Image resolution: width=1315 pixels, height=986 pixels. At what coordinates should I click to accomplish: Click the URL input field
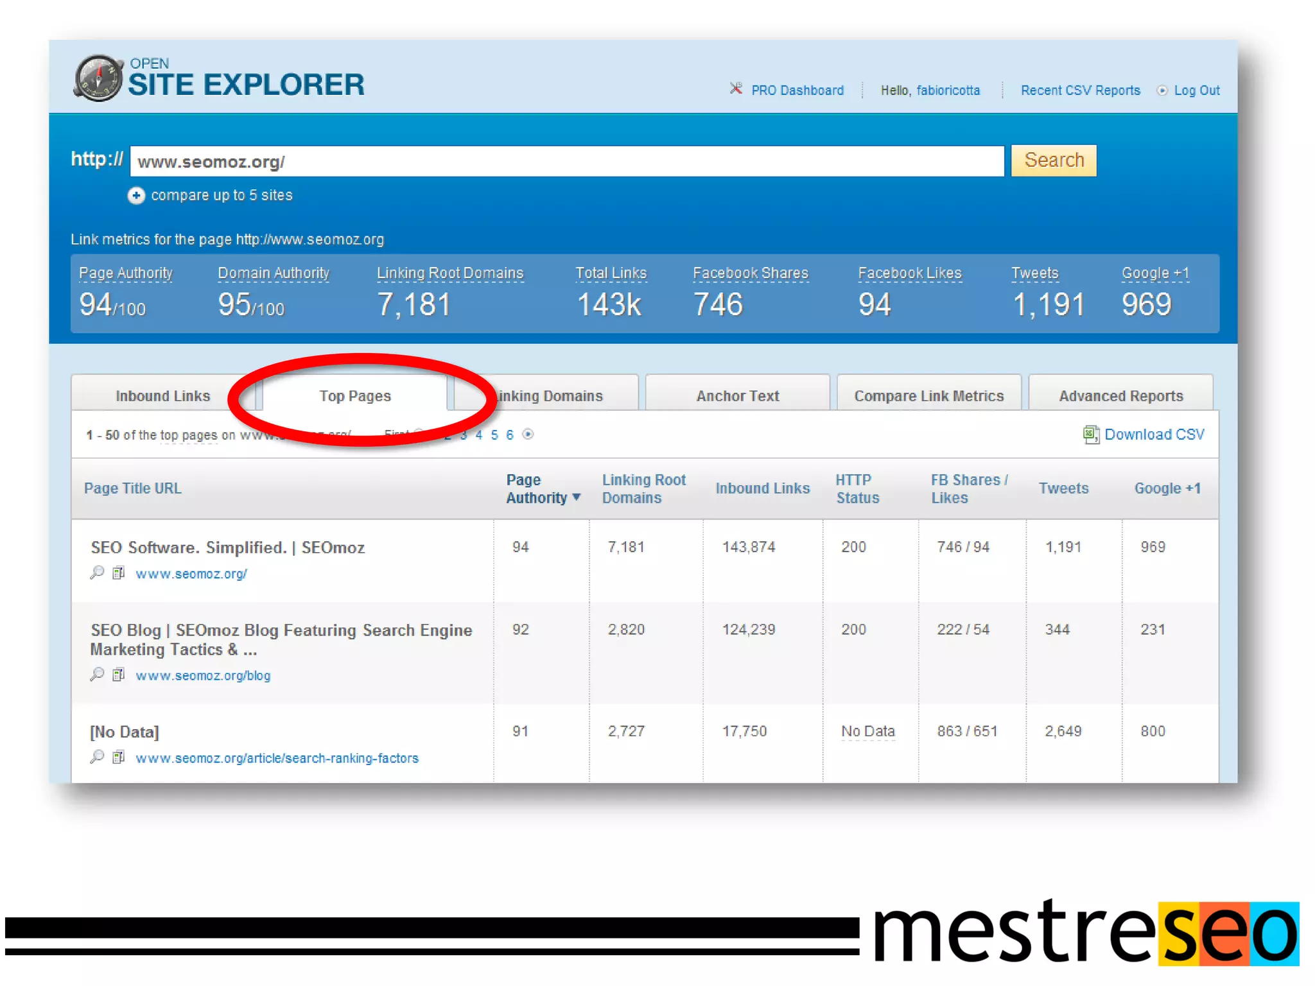[x=566, y=161]
